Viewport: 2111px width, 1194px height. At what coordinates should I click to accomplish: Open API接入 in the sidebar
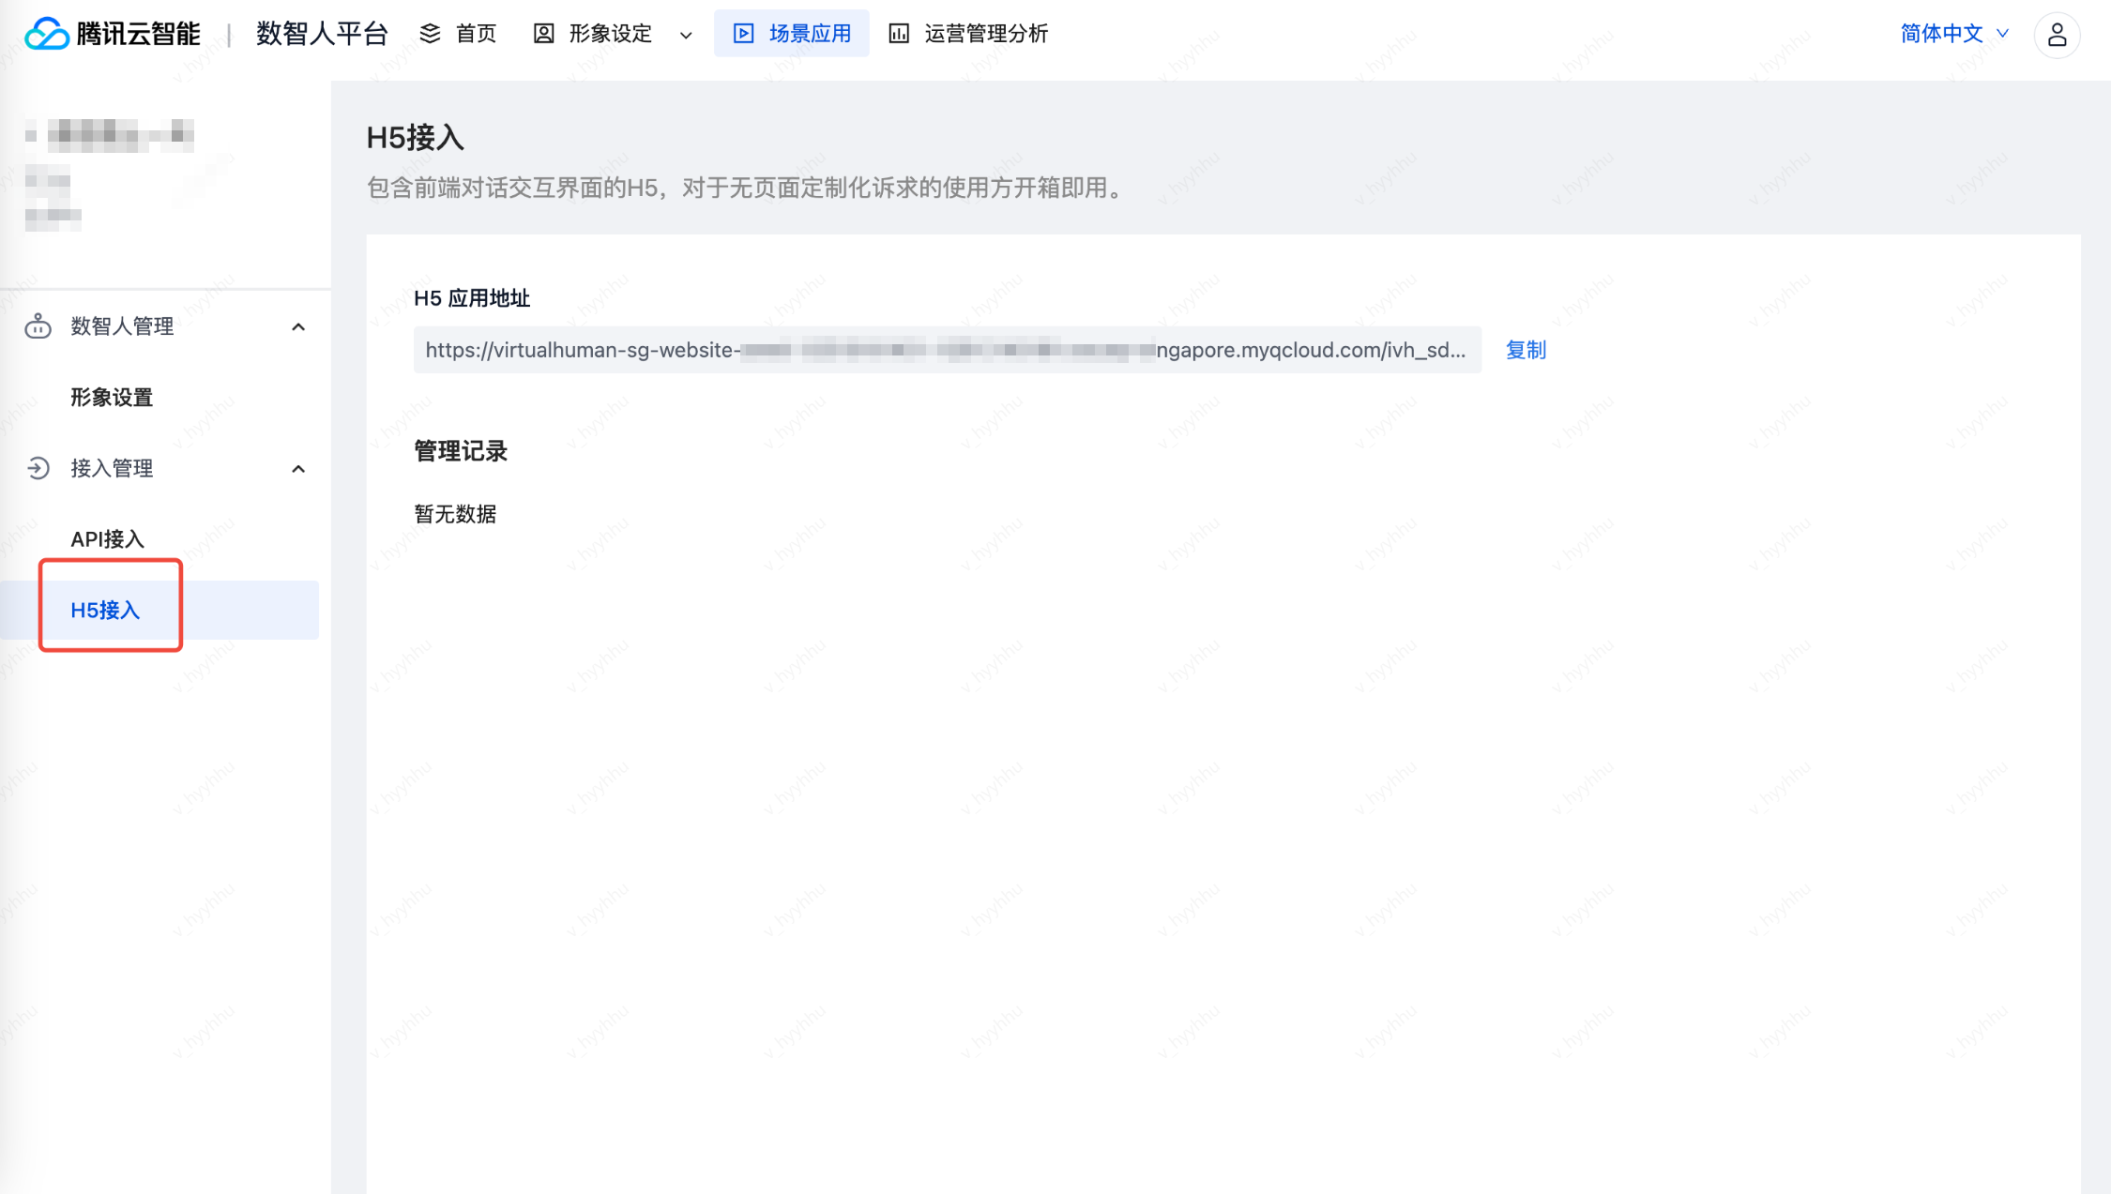point(108,539)
